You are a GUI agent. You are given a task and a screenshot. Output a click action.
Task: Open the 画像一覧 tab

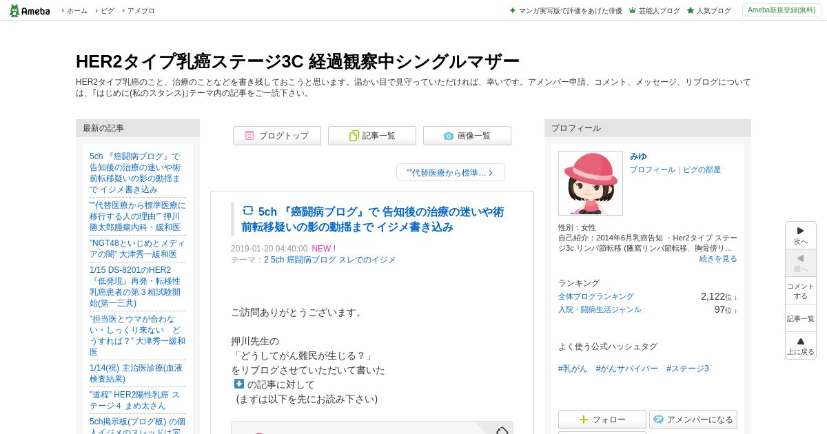[x=467, y=136]
